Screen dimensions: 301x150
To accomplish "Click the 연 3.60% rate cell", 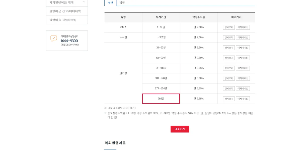I will point(199,78).
